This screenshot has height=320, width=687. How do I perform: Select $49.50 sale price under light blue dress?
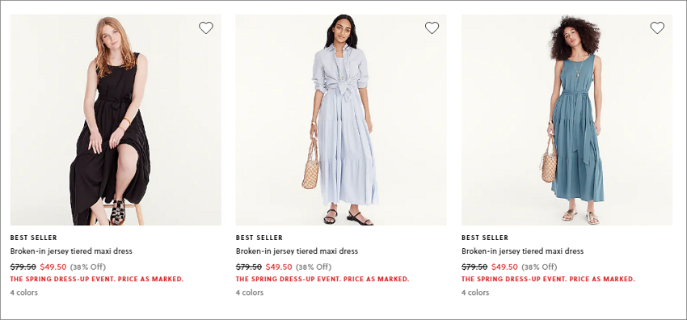279,267
